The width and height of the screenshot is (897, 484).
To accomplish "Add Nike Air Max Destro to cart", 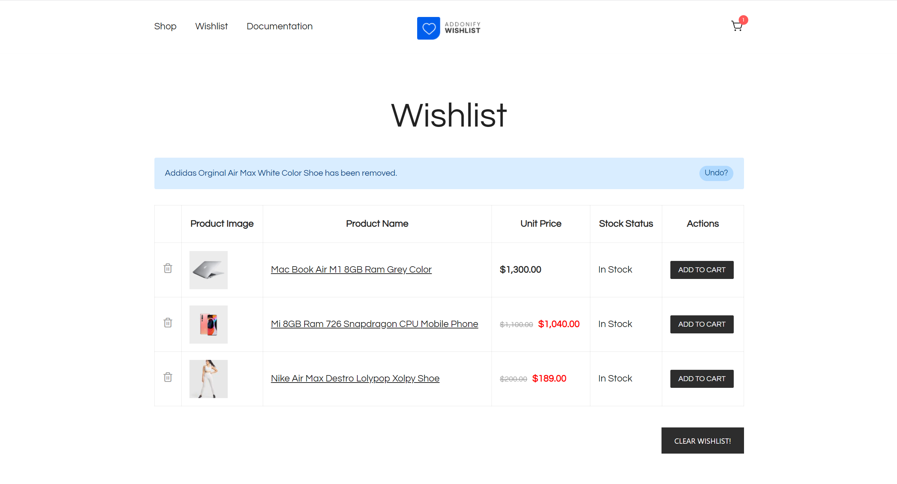I will pyautogui.click(x=702, y=379).
